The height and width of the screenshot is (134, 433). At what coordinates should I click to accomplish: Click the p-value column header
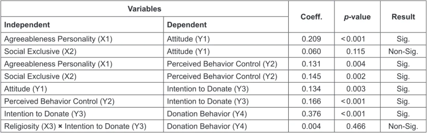pos(358,17)
